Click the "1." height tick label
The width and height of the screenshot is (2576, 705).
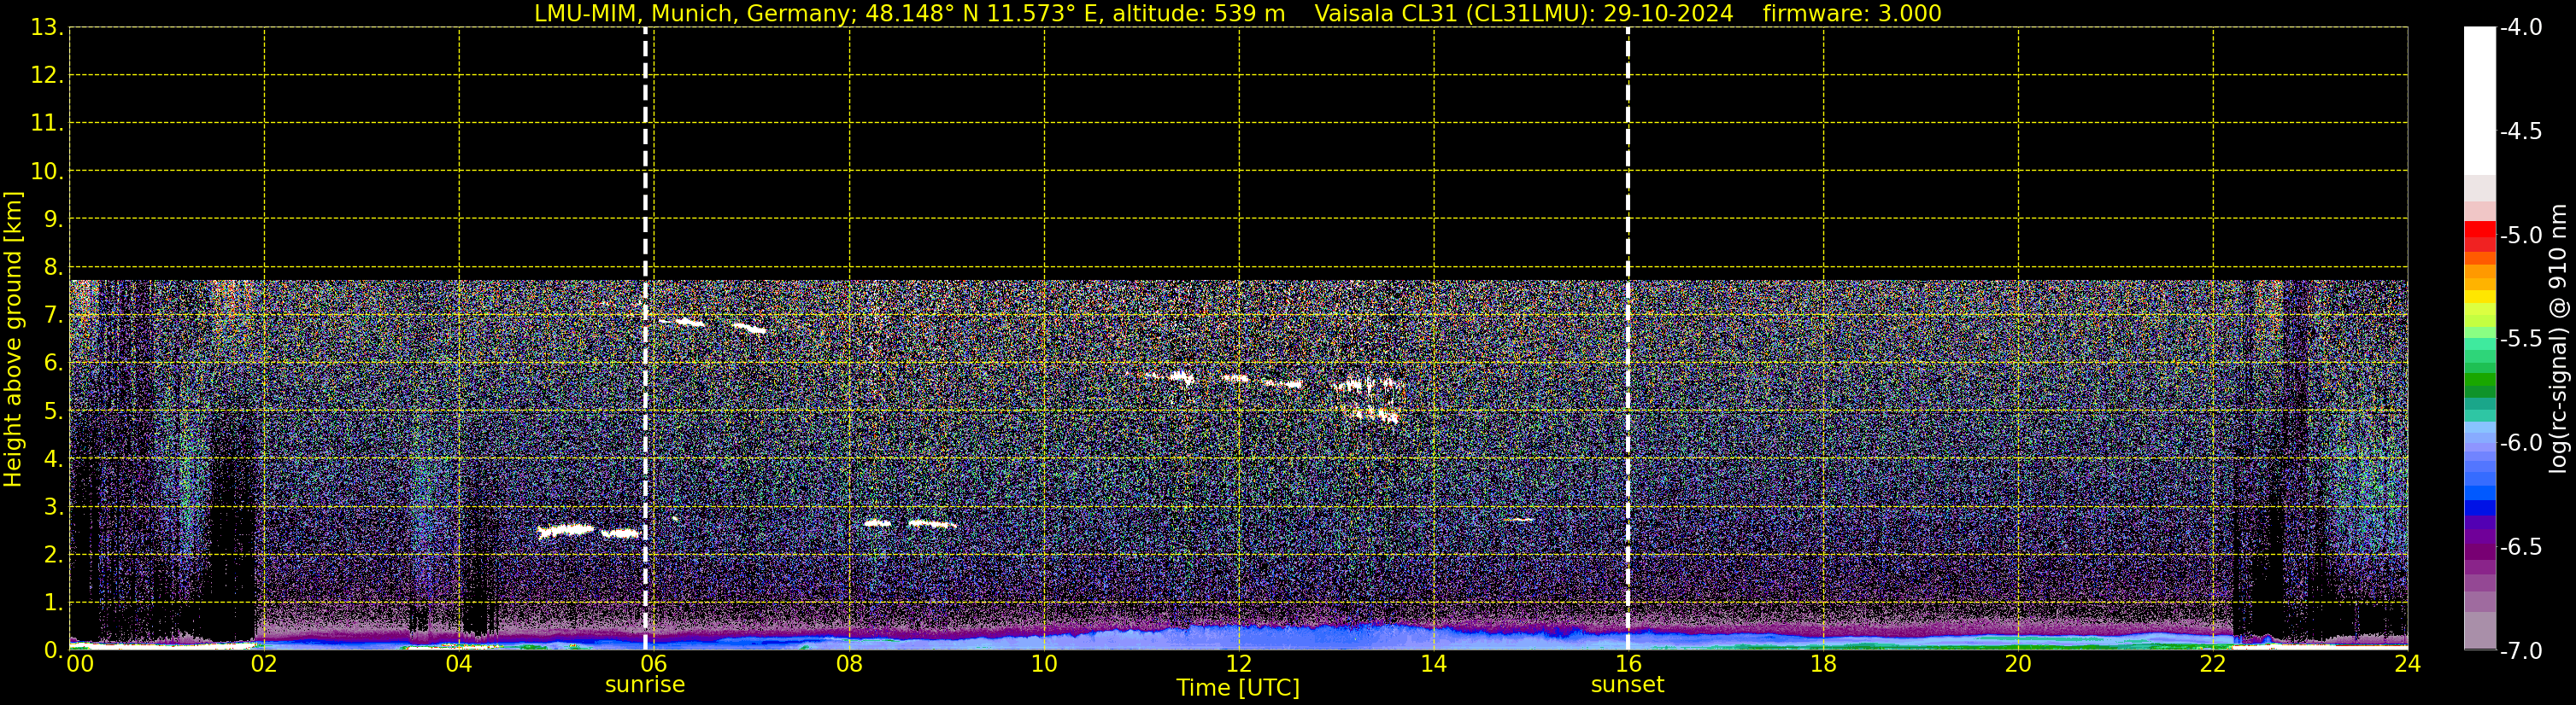coord(53,603)
